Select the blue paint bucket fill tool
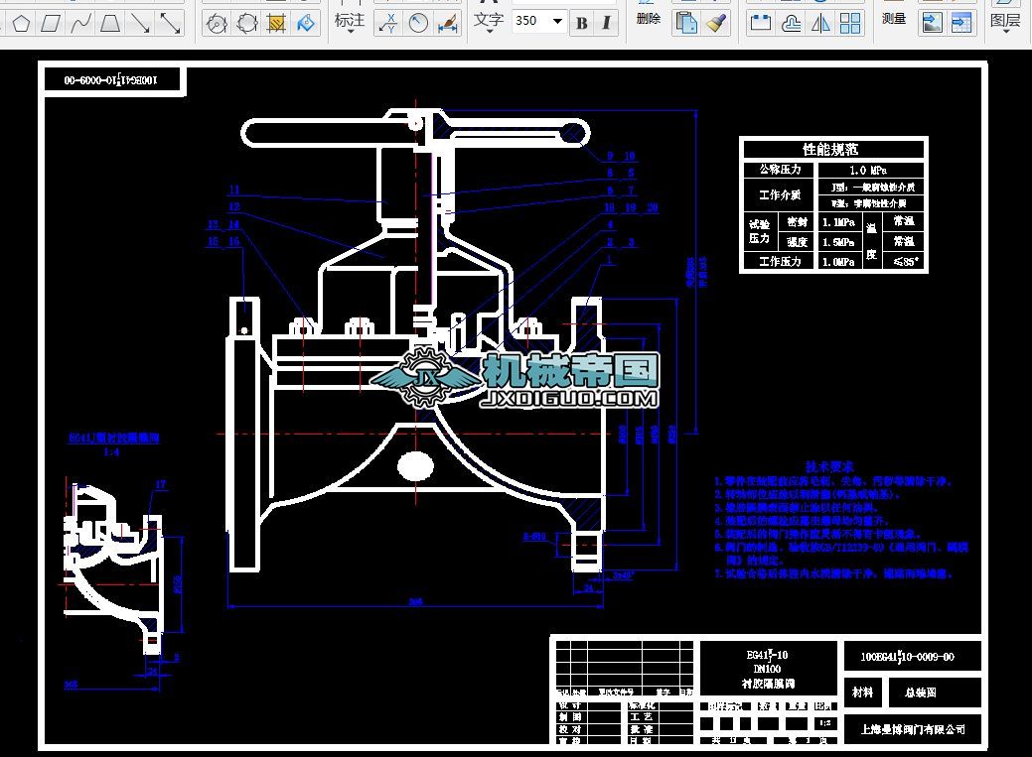The height and width of the screenshot is (757, 1032). [306, 25]
